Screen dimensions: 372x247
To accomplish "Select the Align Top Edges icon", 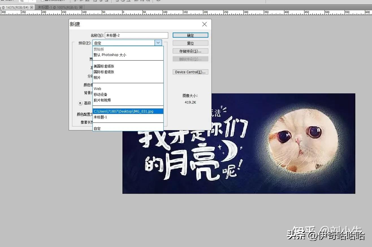I will coord(75,1).
